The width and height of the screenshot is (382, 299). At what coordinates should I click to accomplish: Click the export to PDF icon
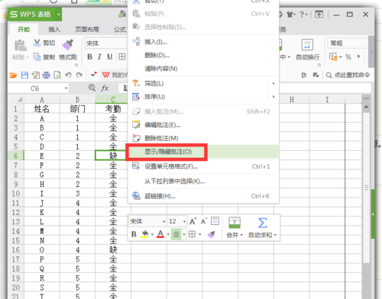(x=35, y=76)
